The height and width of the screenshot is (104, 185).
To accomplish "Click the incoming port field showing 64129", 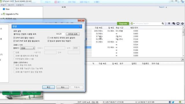I will tap(60, 34).
